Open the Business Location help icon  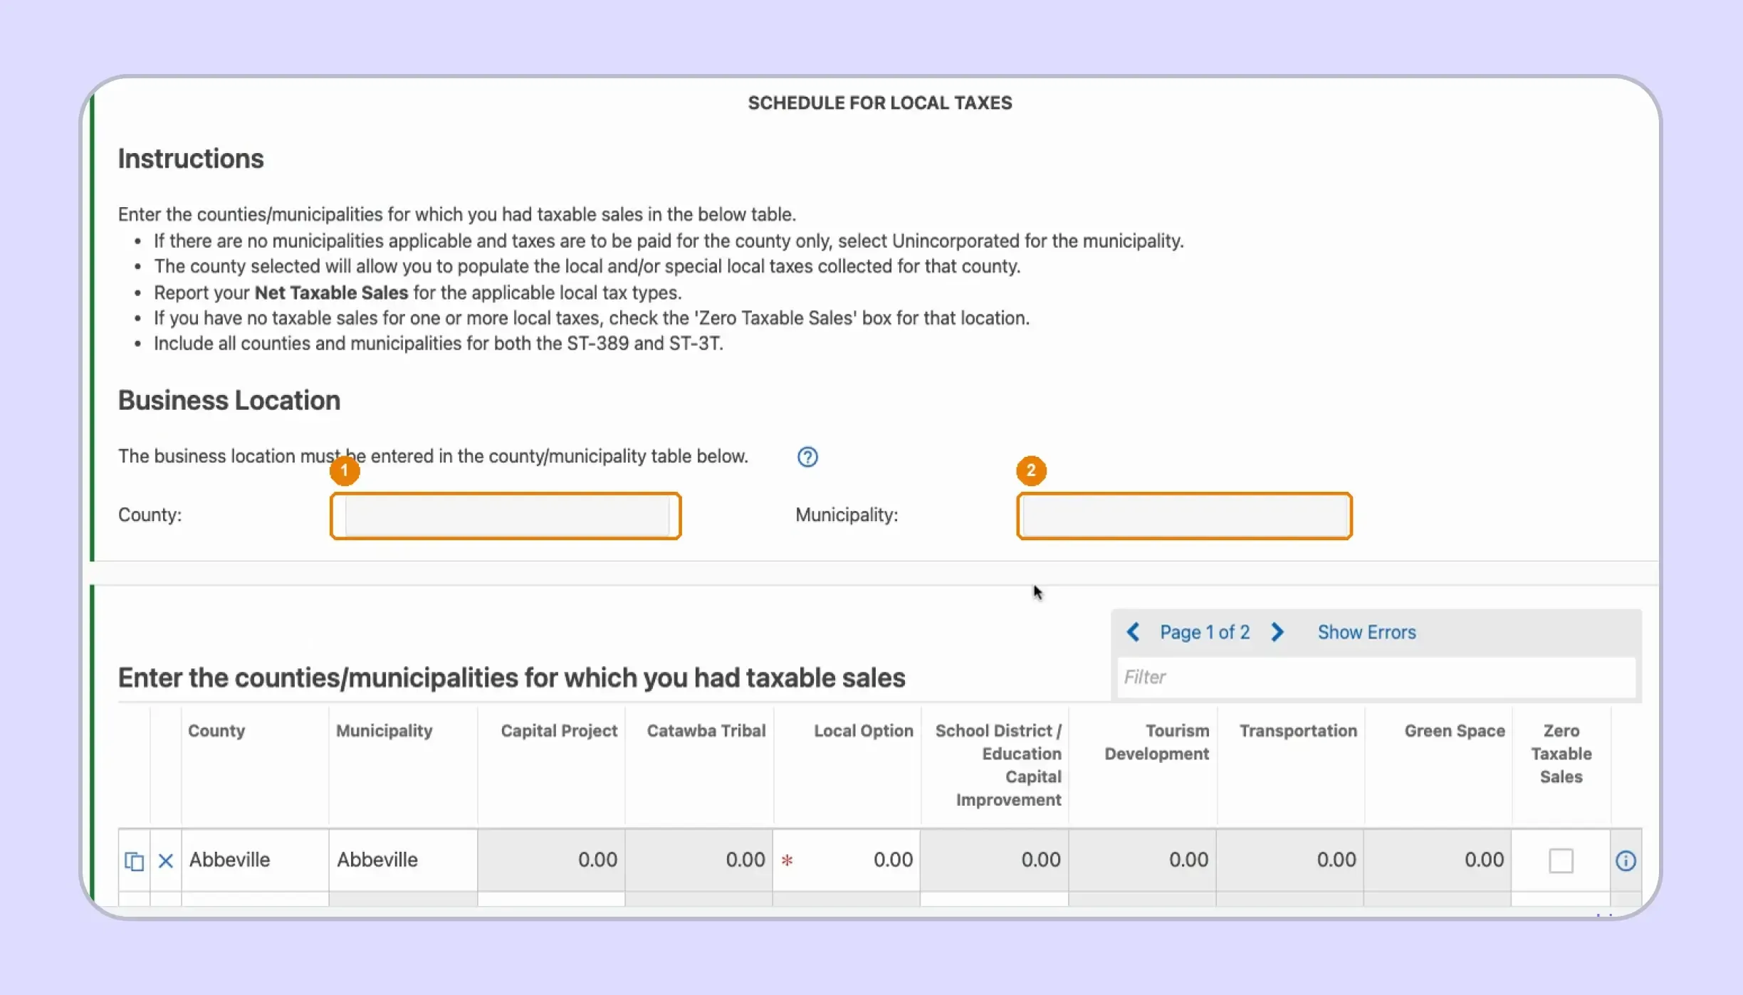pyautogui.click(x=807, y=457)
